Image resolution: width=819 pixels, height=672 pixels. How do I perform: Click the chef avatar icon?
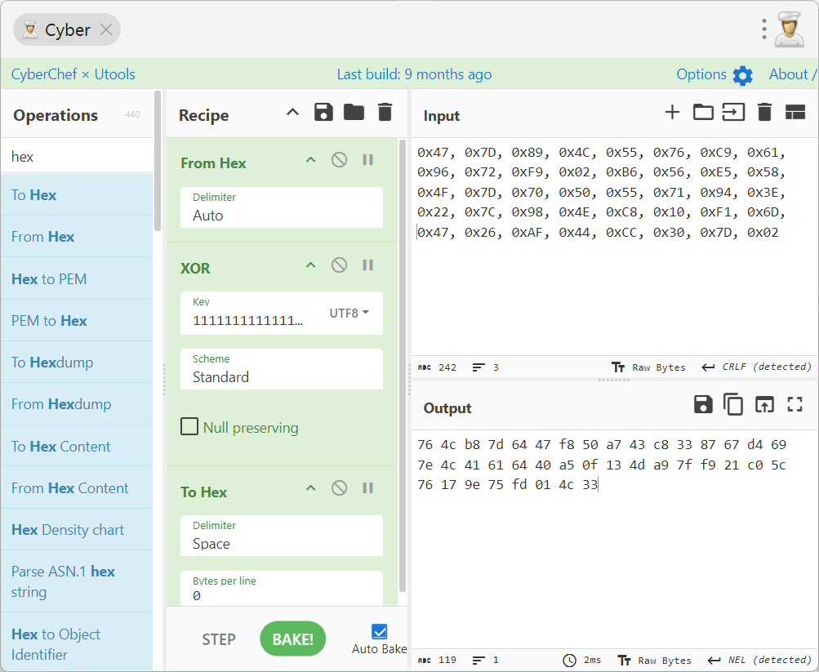(x=790, y=29)
